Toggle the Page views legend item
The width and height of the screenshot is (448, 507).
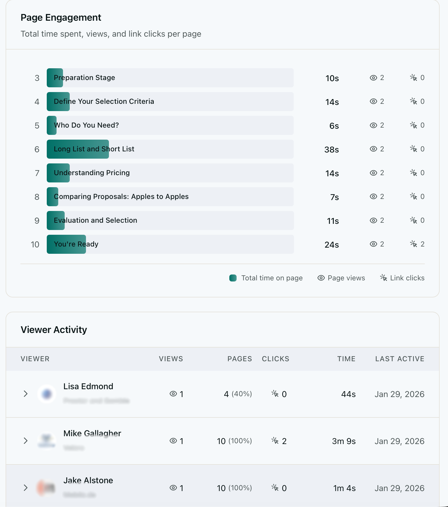click(x=341, y=278)
